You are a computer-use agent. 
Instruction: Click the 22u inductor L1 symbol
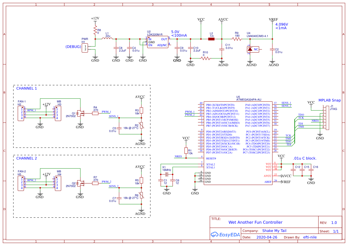108,38
